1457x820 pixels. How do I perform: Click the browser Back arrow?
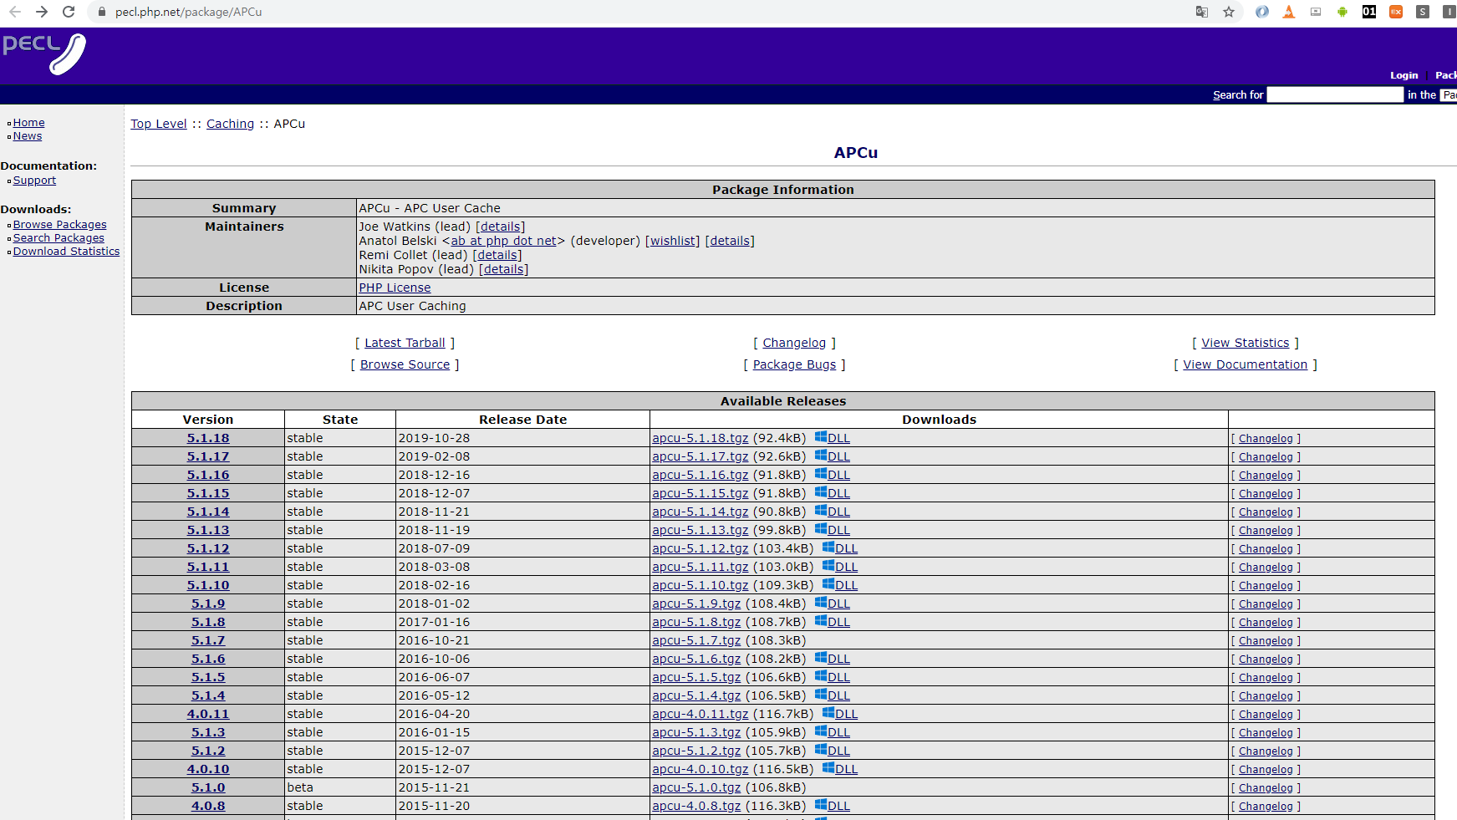(15, 12)
